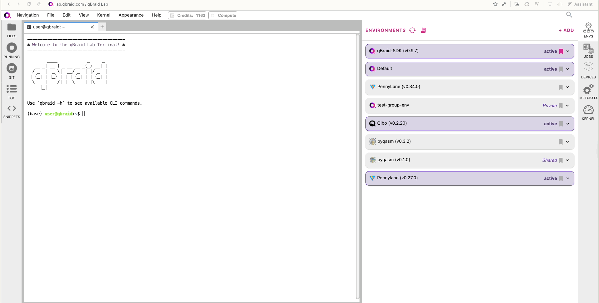
Task: Toggle bookmark on PennyLane v0.34.0 environment
Action: tap(561, 87)
